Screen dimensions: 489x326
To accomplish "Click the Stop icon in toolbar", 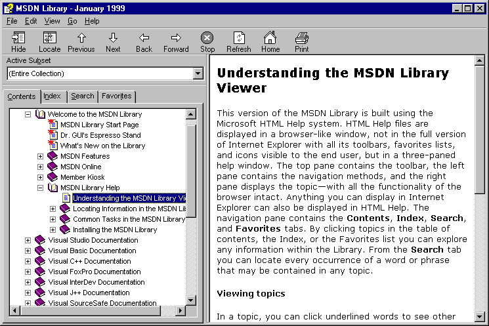I will point(207,38).
